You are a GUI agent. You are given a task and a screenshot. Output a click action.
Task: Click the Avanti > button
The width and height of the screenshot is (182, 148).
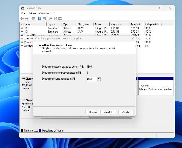108,112
